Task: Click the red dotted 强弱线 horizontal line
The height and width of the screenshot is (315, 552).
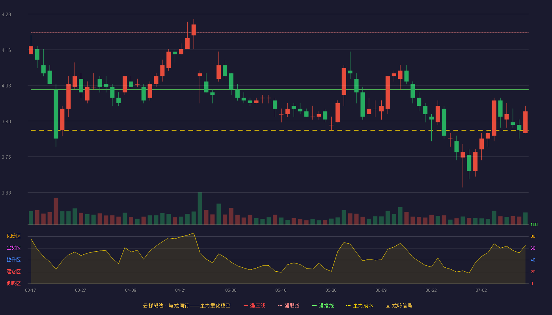Action: pyautogui.click(x=280, y=33)
